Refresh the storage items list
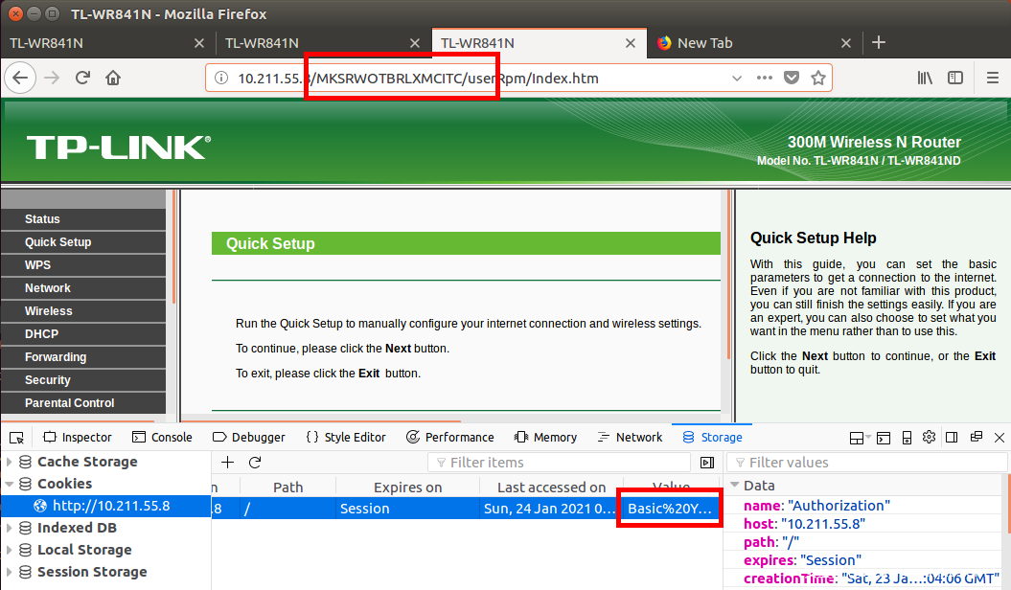 255,463
